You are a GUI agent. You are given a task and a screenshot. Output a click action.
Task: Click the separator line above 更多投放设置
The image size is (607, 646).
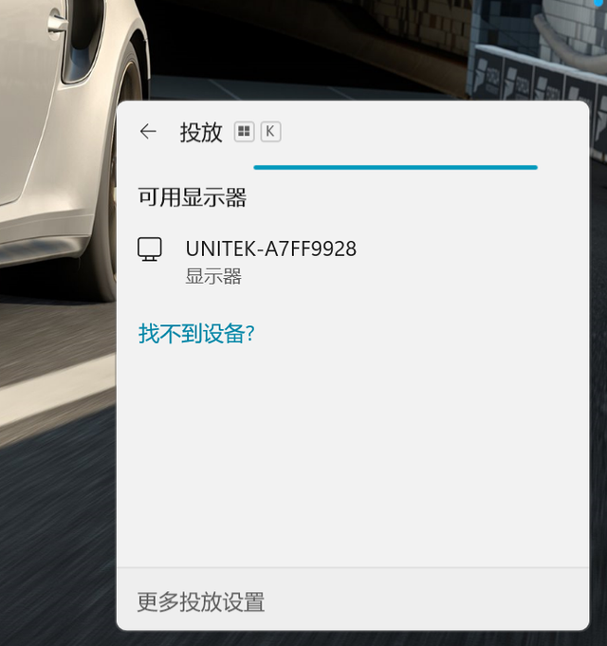point(353,567)
